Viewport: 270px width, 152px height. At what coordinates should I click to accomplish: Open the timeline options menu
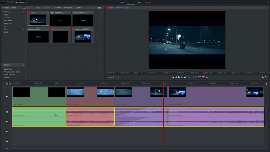point(266,83)
